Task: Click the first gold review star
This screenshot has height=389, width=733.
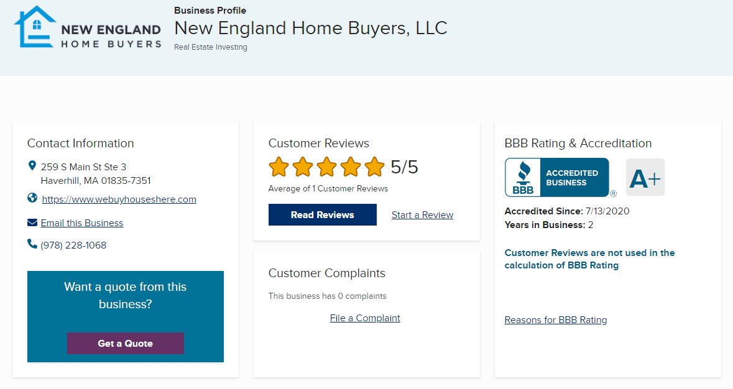Action: click(x=279, y=167)
